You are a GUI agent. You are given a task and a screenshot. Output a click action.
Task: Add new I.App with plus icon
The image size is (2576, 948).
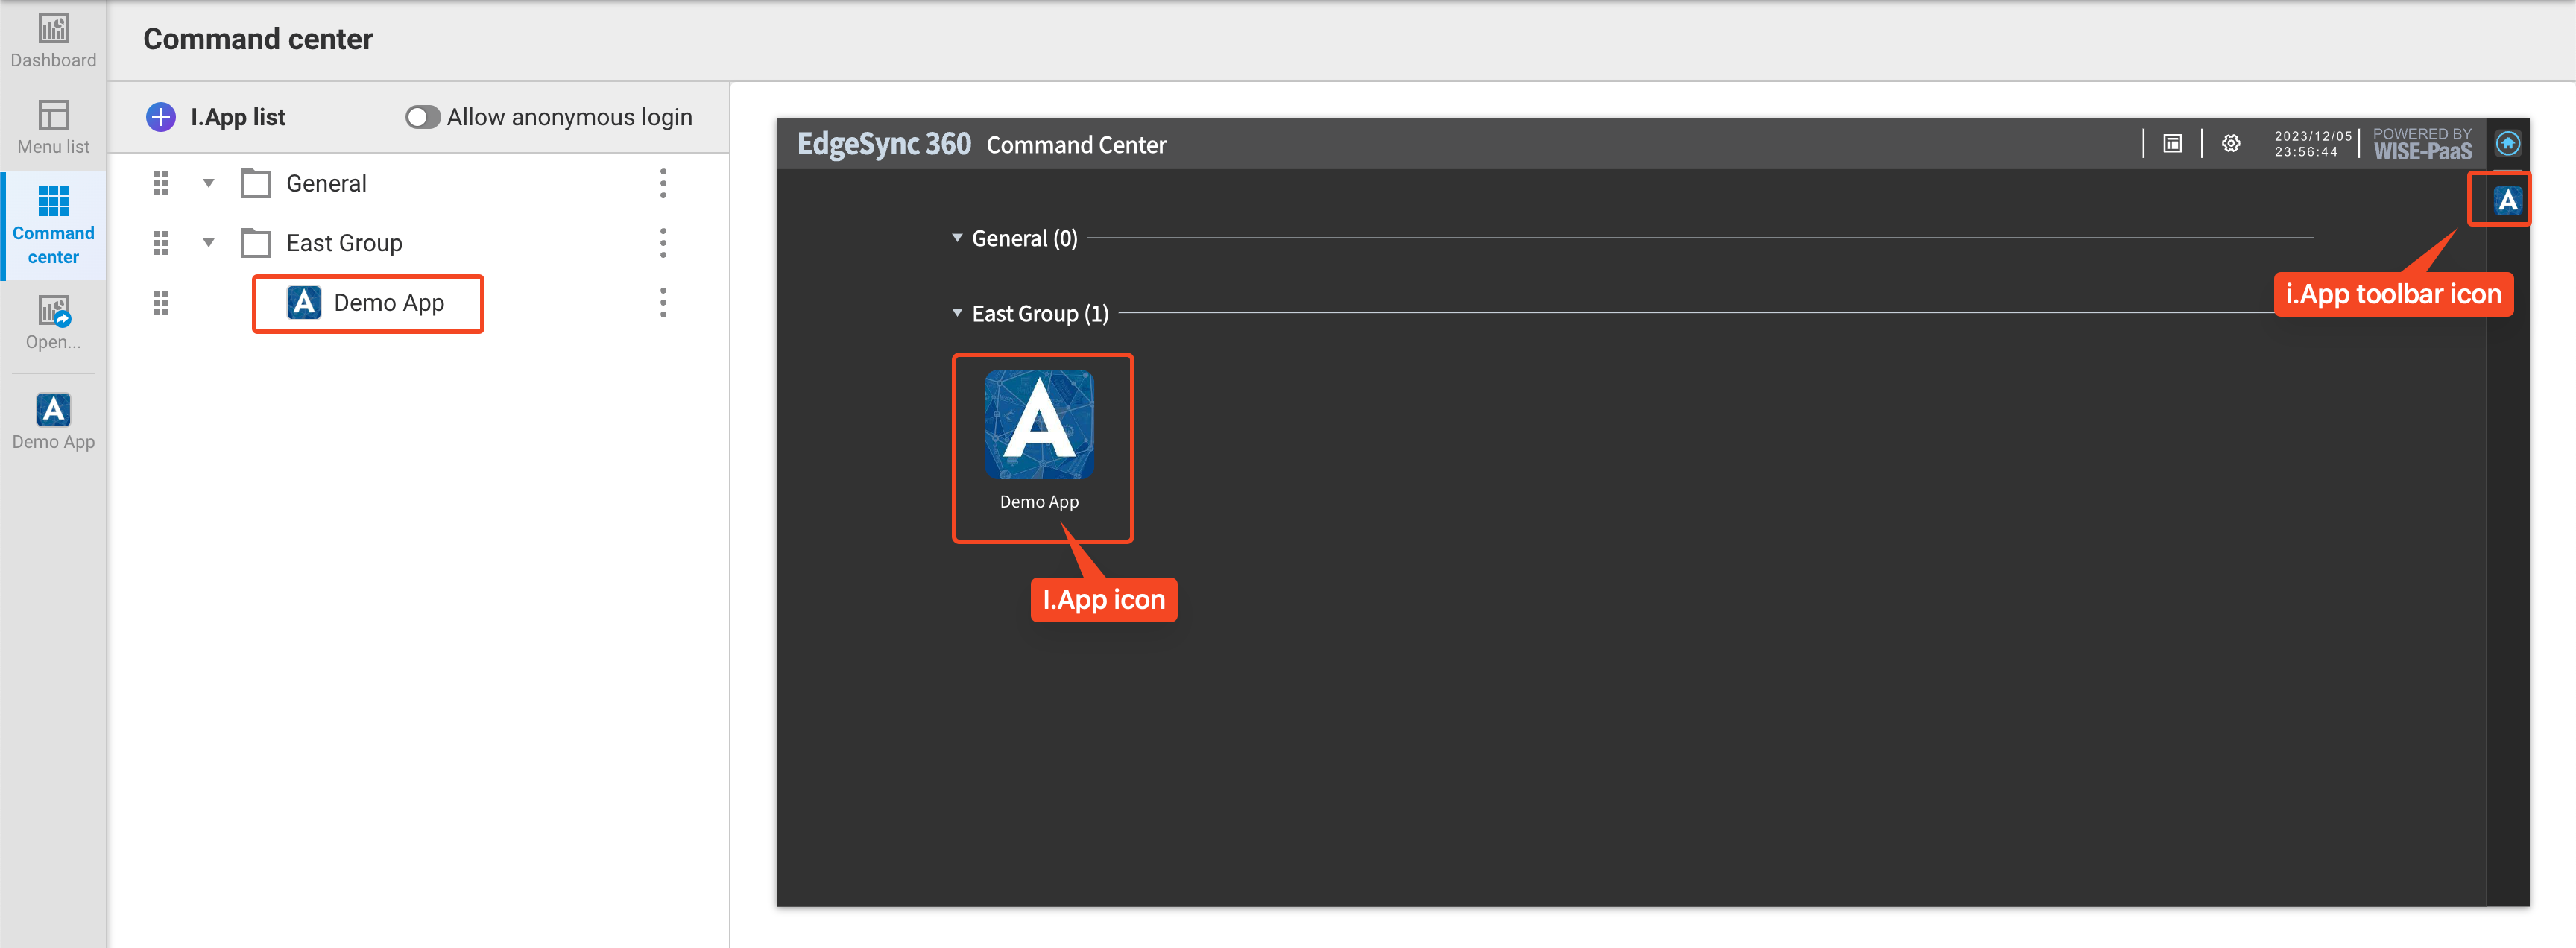click(x=161, y=117)
